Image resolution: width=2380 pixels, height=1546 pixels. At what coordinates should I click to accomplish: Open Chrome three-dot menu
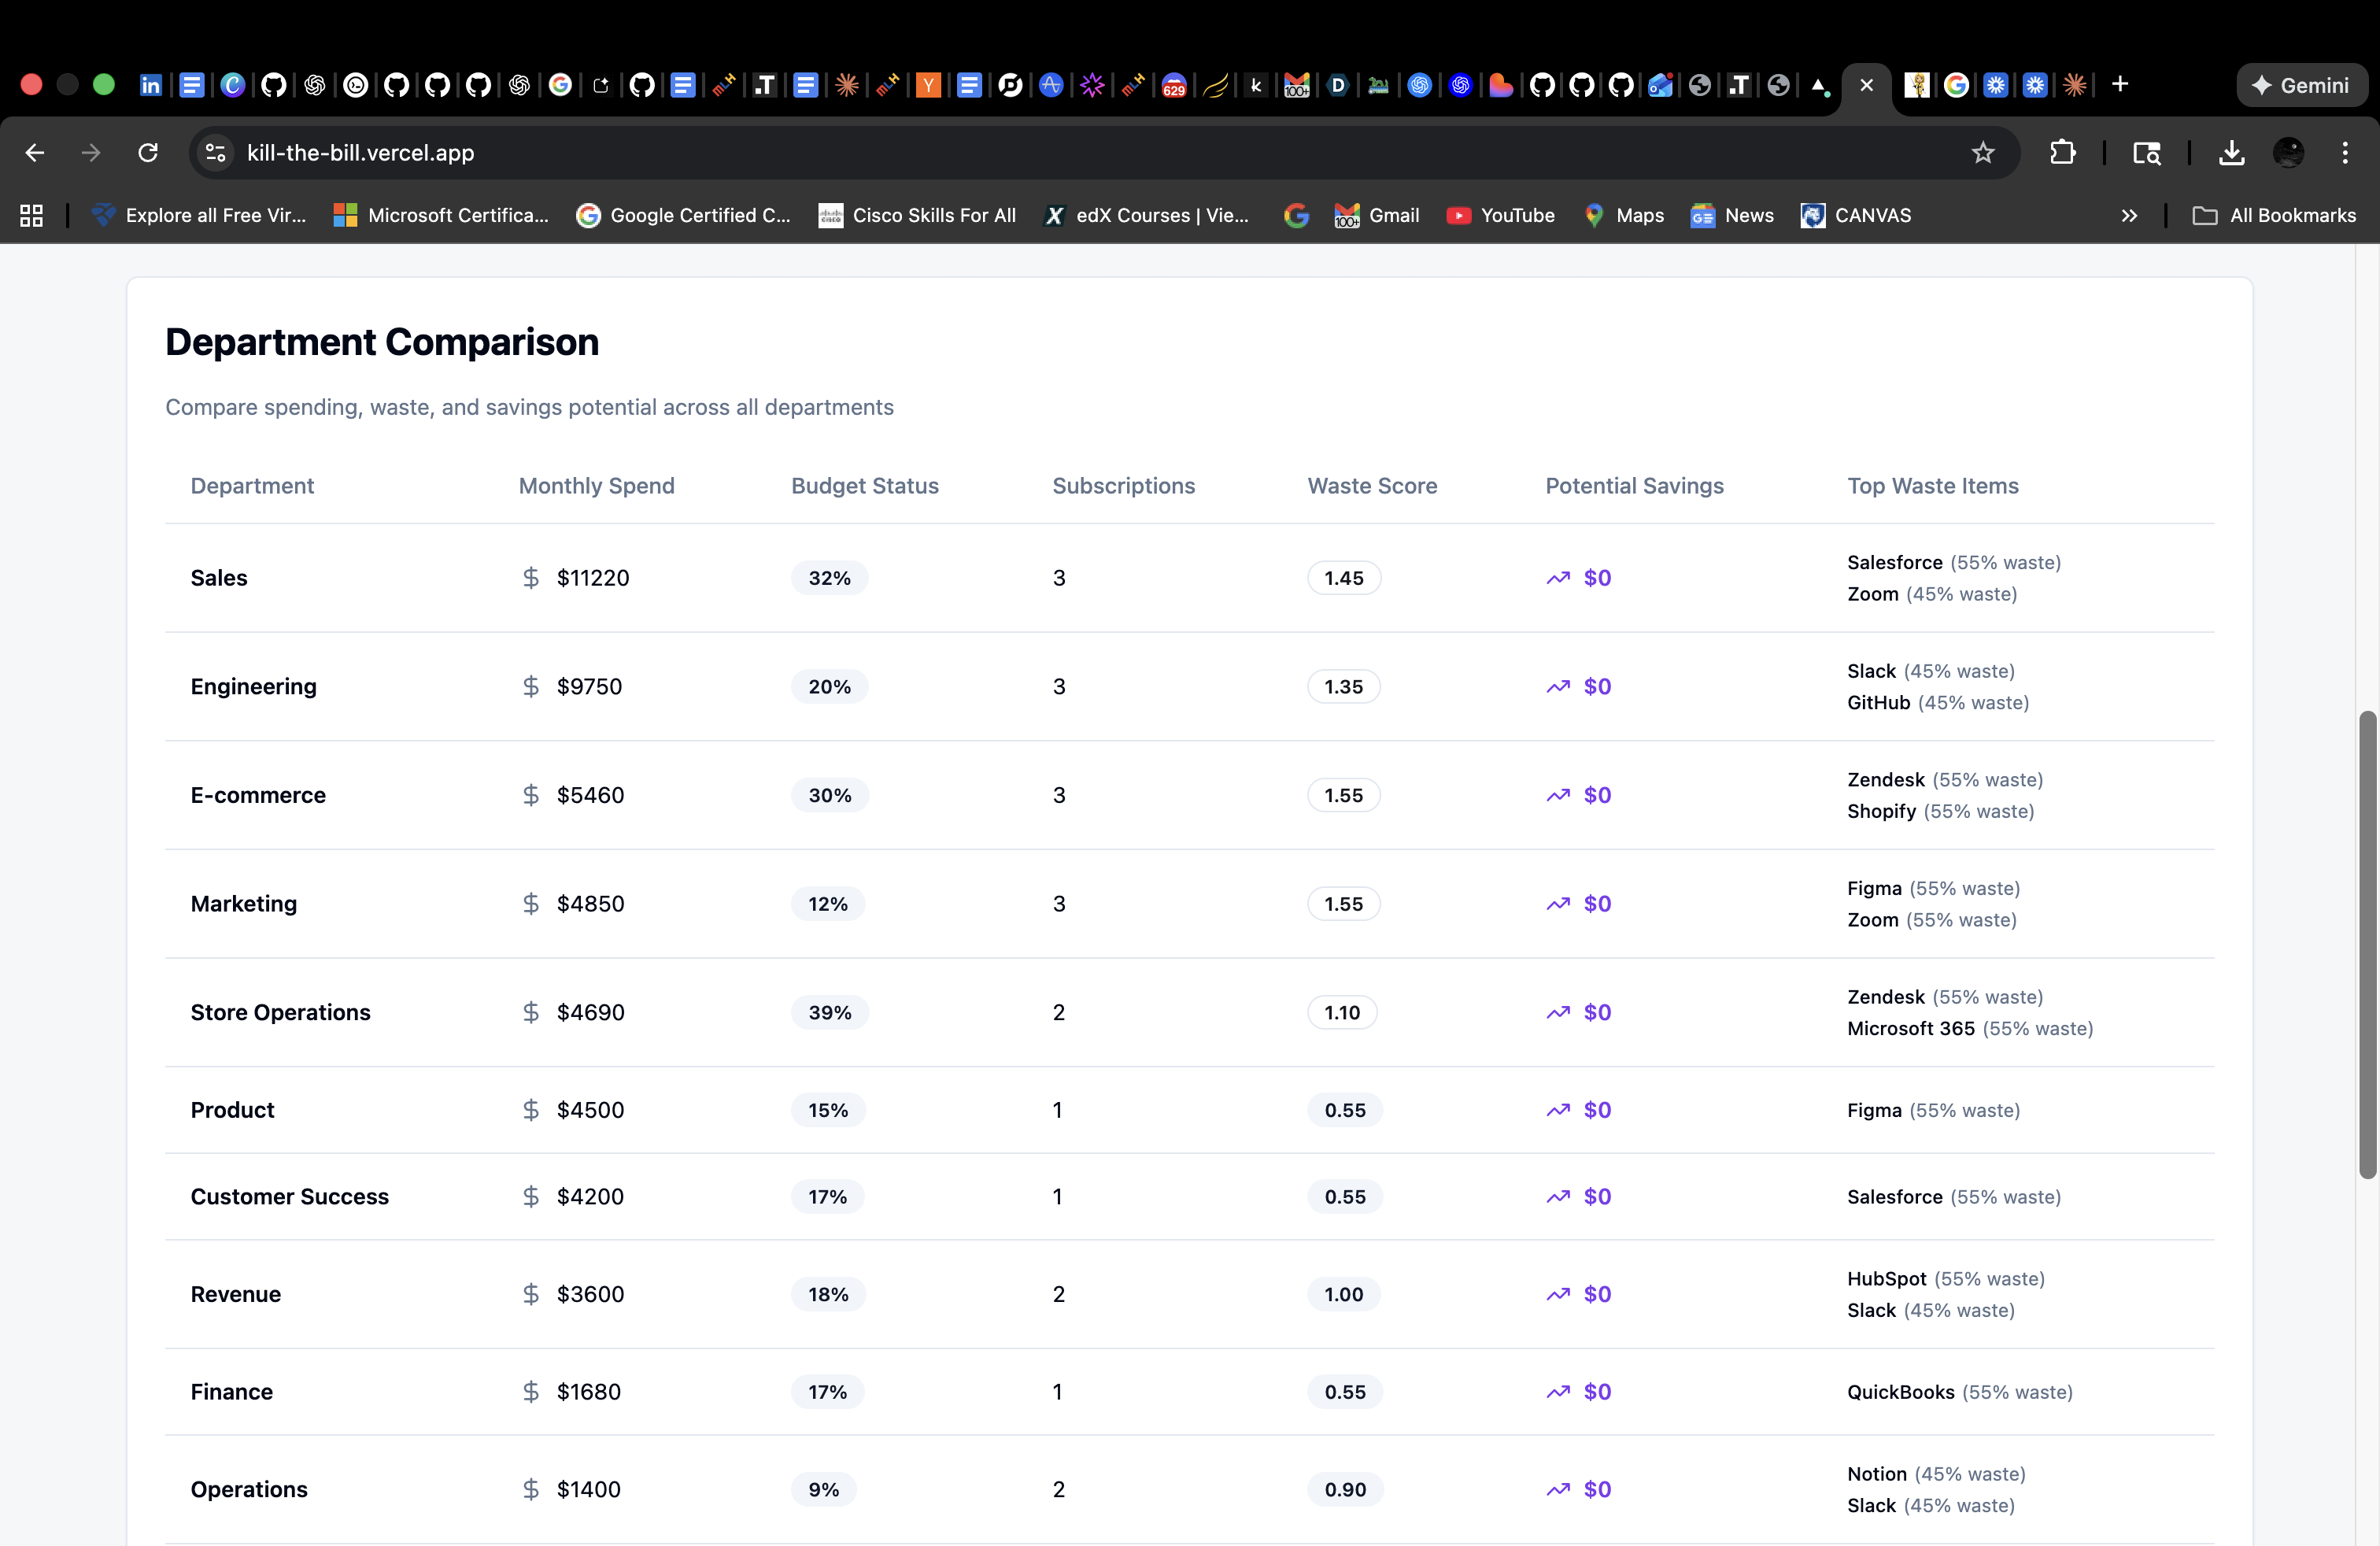point(2344,152)
